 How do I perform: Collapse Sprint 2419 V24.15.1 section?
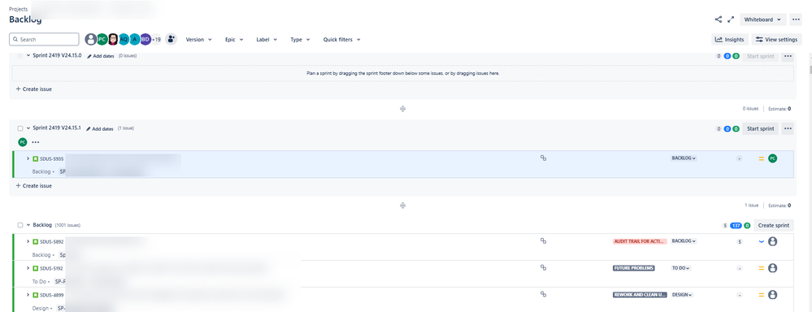point(28,128)
